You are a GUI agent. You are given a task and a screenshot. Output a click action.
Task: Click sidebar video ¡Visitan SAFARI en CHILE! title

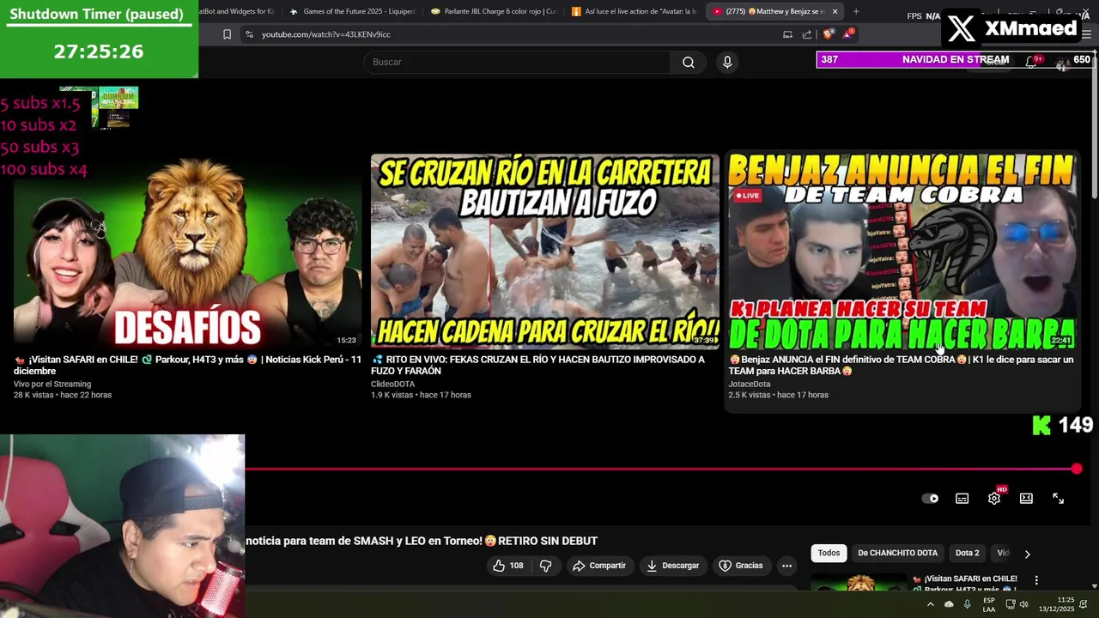point(965,584)
